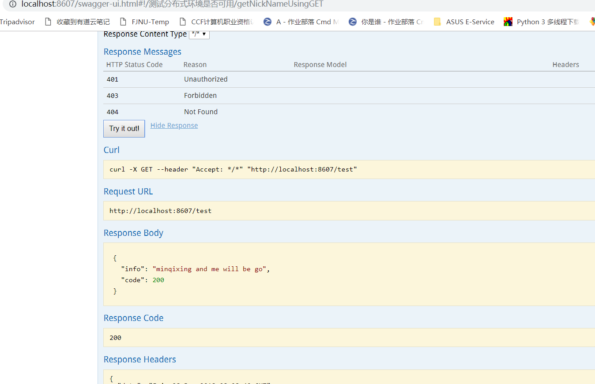This screenshot has width=595, height=384.
Task: Click the Reason column header
Action: (x=195, y=65)
